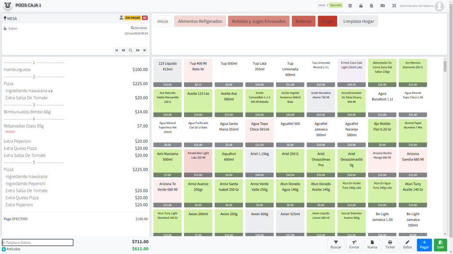The height and width of the screenshot is (254, 453).
Task: Add Ajo Molido Flor 0.25 Gr product
Action: pos(382,133)
